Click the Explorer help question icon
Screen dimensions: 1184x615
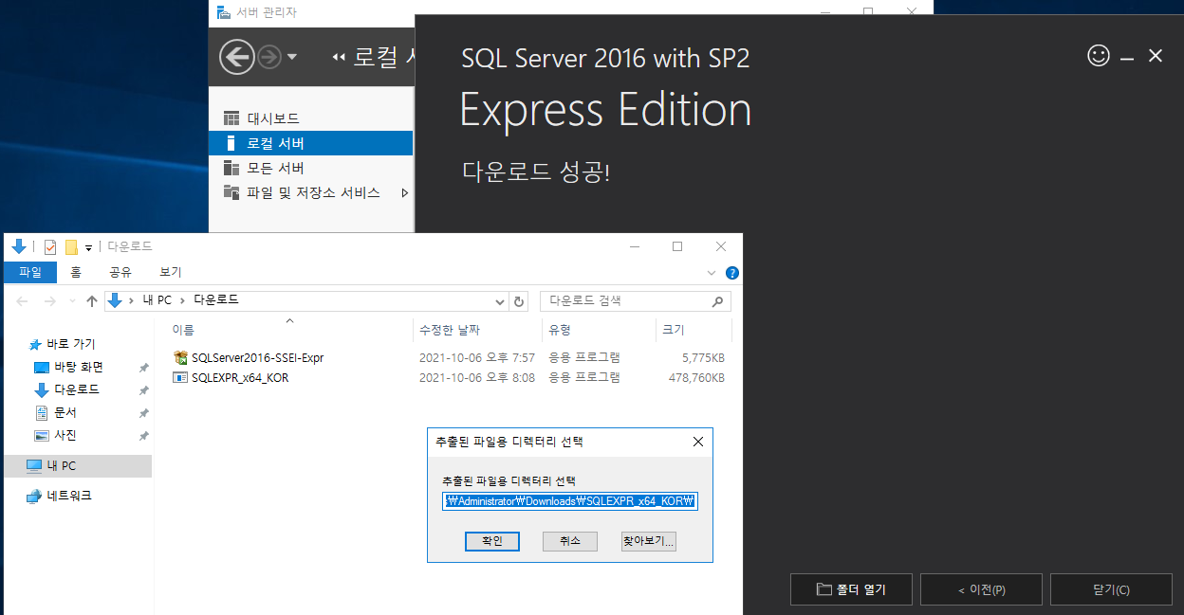click(x=732, y=273)
